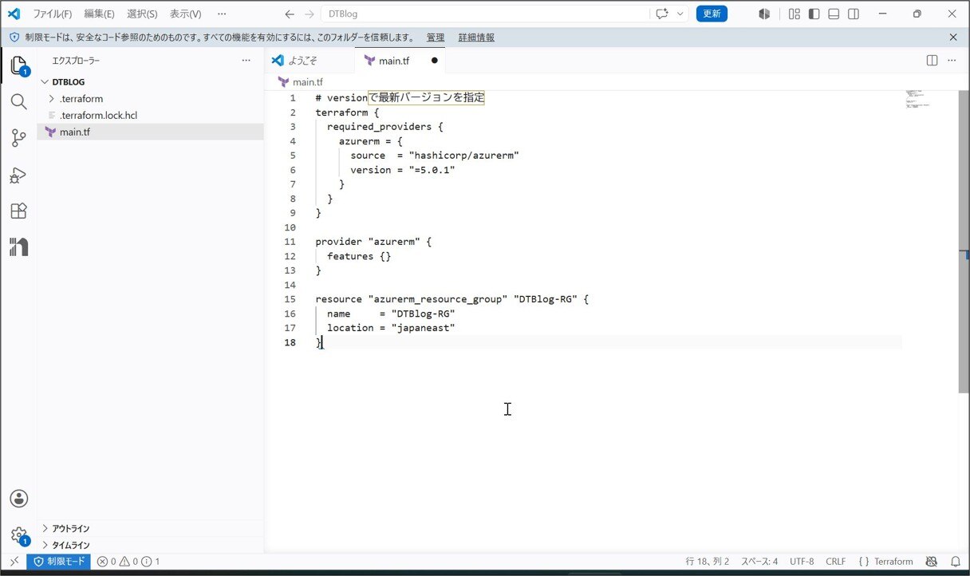Open notifications bell in status bar

tap(956, 562)
